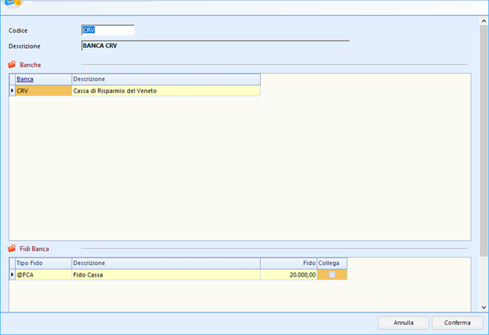The image size is (489, 335).
Task: Click the Fido amount column header
Action: click(x=288, y=263)
